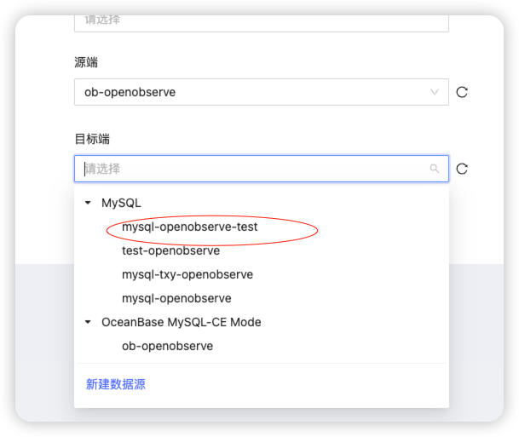This screenshot has height=437, width=519.
Task: Focus the 目标端 请选择 search field
Action: [x=262, y=169]
